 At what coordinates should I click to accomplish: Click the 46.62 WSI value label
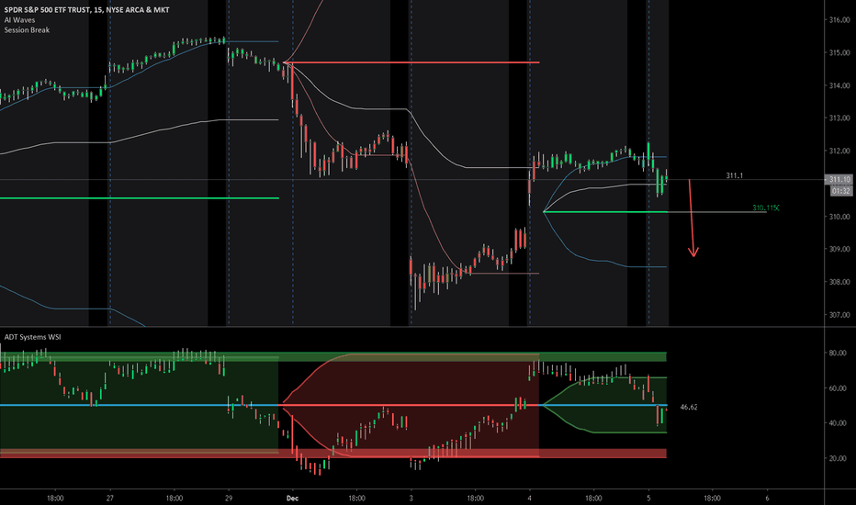click(689, 408)
